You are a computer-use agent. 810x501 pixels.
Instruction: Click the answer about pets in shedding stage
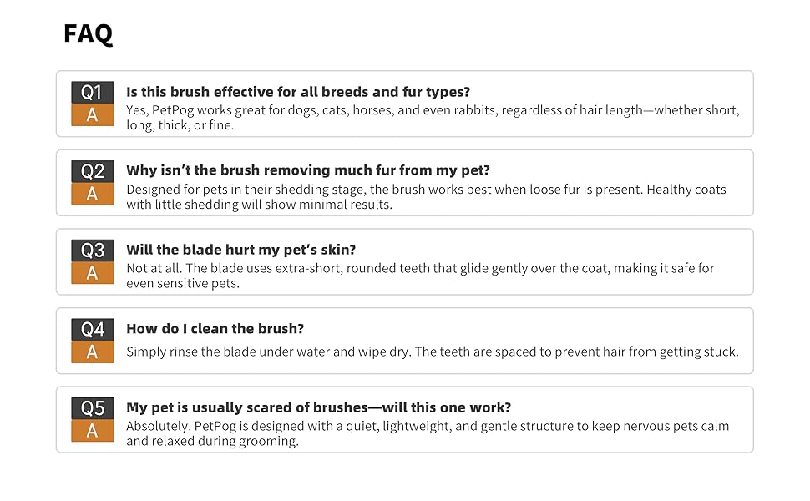click(426, 197)
